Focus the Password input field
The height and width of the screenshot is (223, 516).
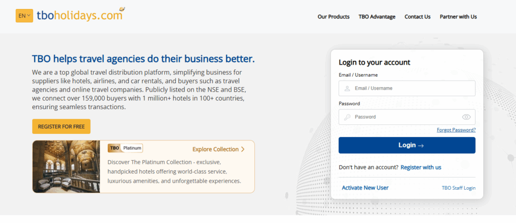tap(403, 117)
